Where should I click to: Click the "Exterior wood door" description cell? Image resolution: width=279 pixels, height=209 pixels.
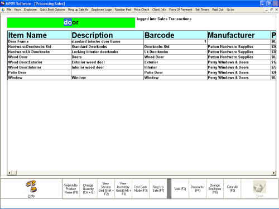tap(107, 62)
